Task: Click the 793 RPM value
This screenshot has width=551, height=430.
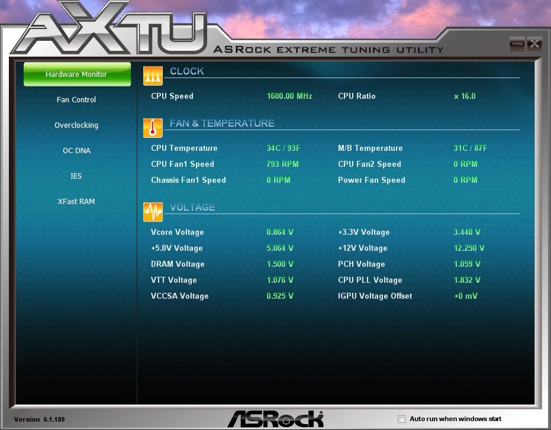Action: click(282, 164)
